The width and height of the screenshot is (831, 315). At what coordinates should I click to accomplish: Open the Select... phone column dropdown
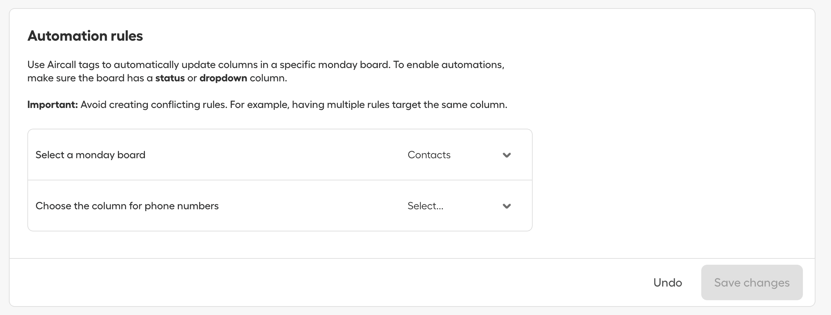pos(425,206)
